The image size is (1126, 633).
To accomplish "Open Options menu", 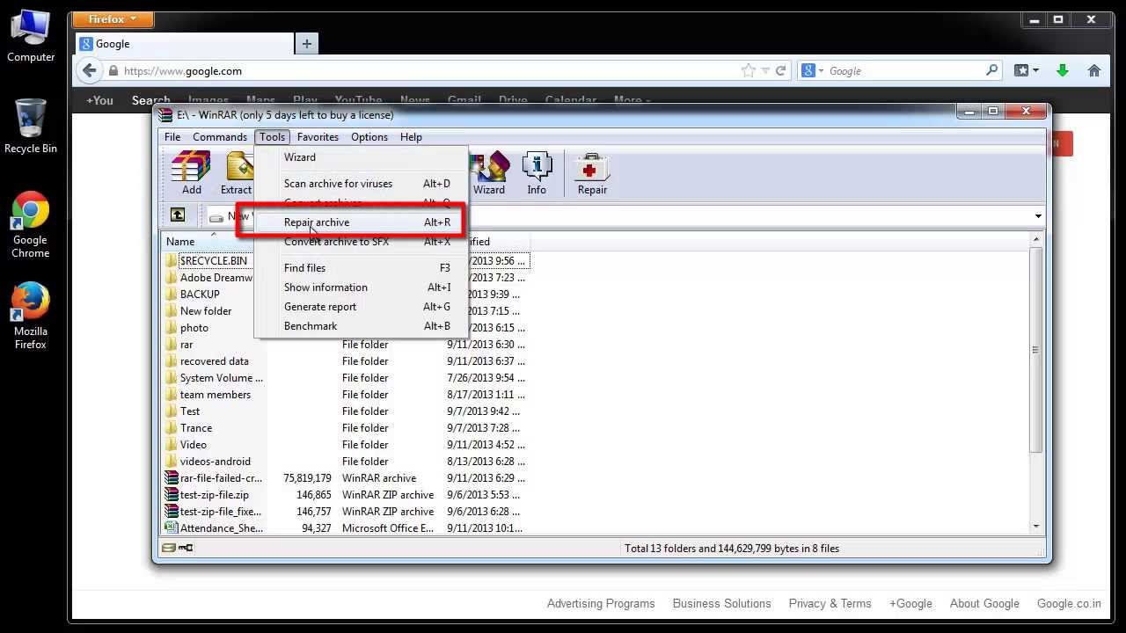I will pos(369,137).
